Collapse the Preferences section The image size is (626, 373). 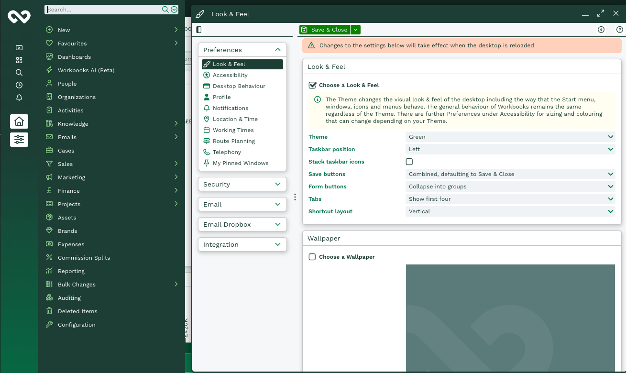click(242, 50)
